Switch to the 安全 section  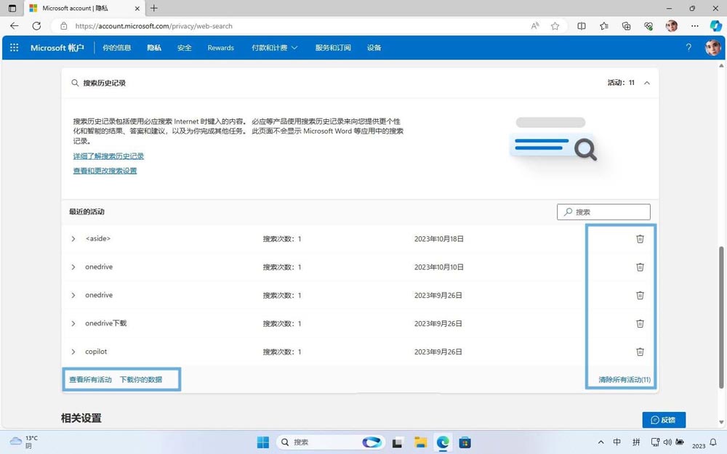click(x=184, y=47)
